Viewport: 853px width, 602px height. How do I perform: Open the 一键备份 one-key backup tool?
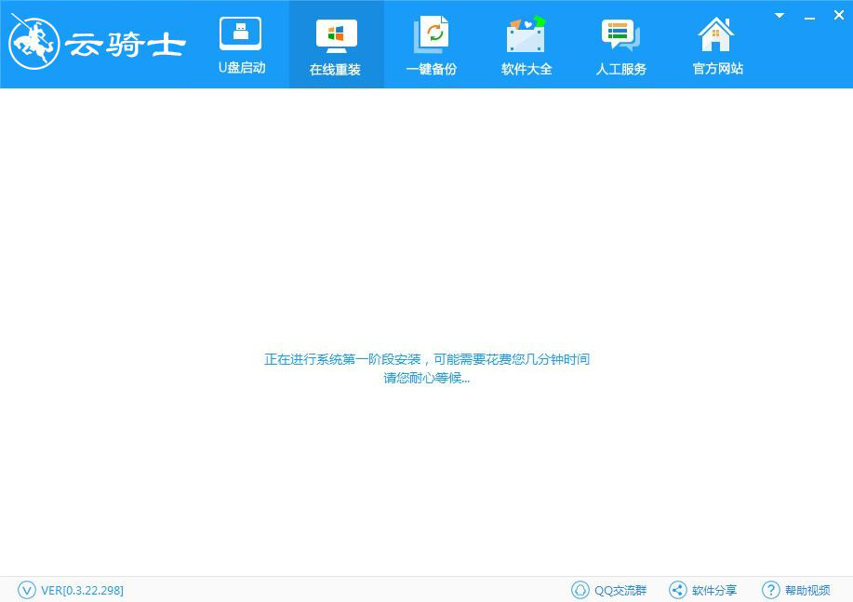pos(431,43)
